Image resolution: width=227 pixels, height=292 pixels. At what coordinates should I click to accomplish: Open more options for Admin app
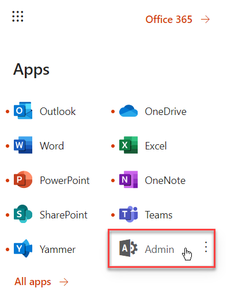point(206,247)
